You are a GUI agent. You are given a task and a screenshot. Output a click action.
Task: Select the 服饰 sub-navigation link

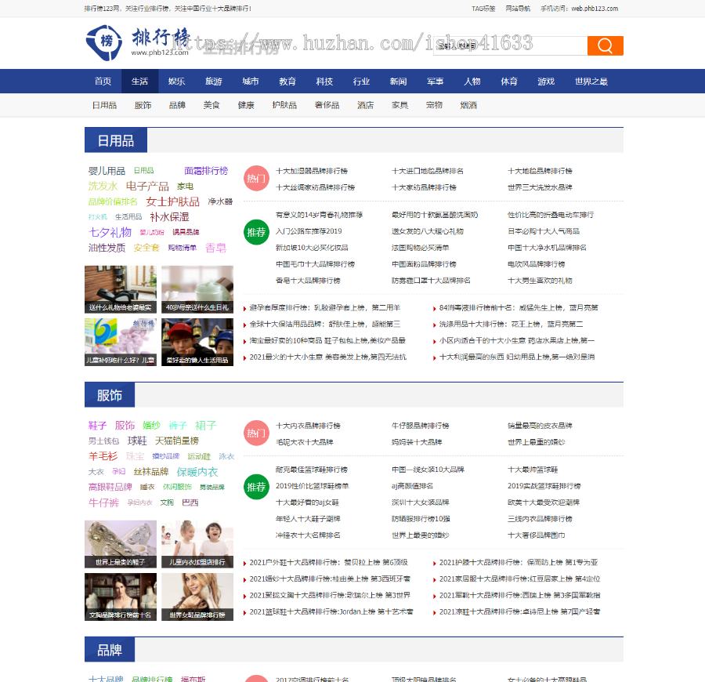tap(143, 105)
